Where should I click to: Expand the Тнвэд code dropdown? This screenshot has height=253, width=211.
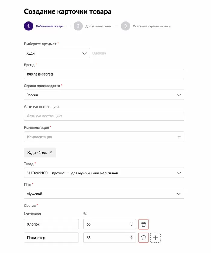(x=178, y=173)
